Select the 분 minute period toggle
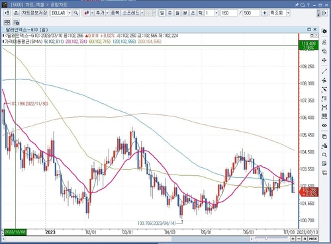 point(185,13)
